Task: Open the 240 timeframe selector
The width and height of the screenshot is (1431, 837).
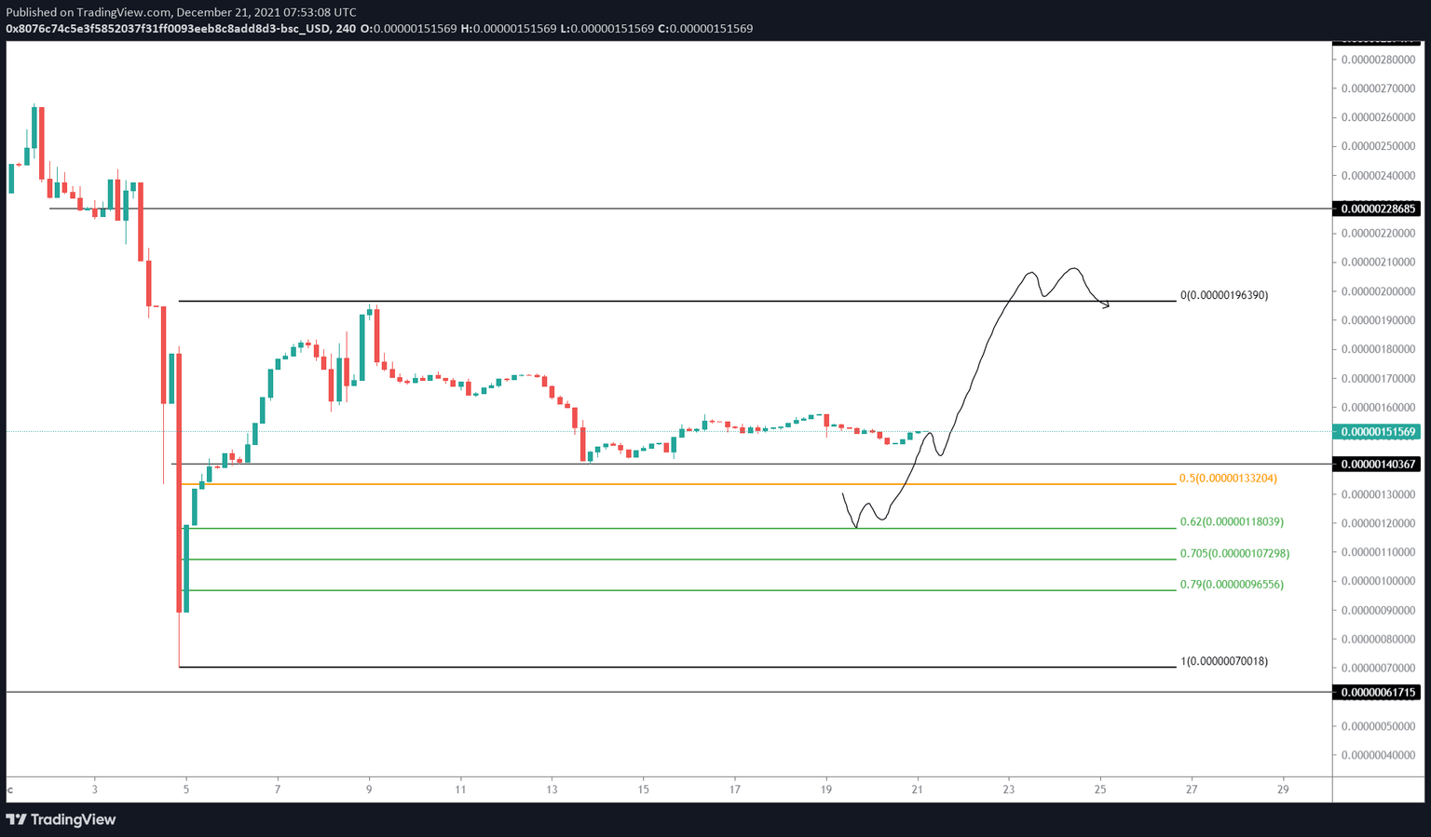Action: (x=346, y=29)
